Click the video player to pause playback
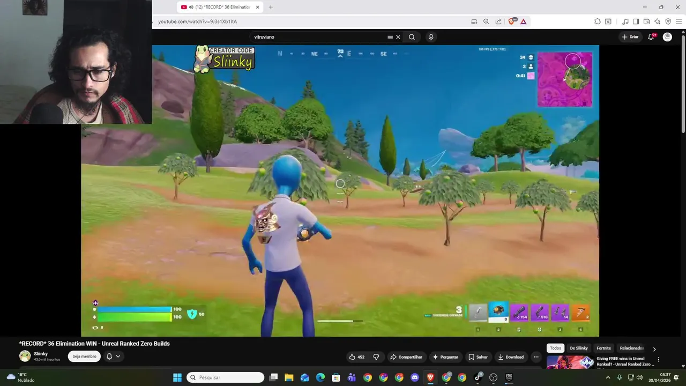Image resolution: width=686 pixels, height=386 pixels. point(340,190)
